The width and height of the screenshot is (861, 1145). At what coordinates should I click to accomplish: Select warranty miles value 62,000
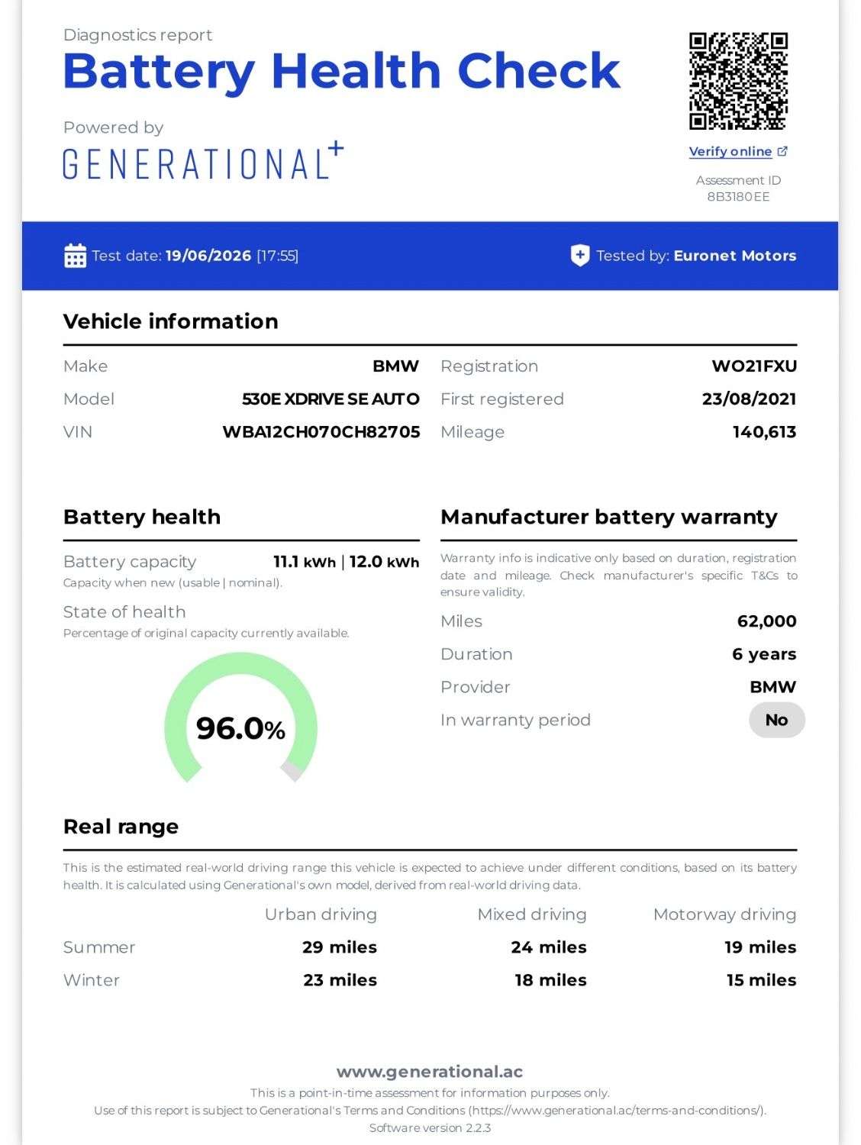766,621
